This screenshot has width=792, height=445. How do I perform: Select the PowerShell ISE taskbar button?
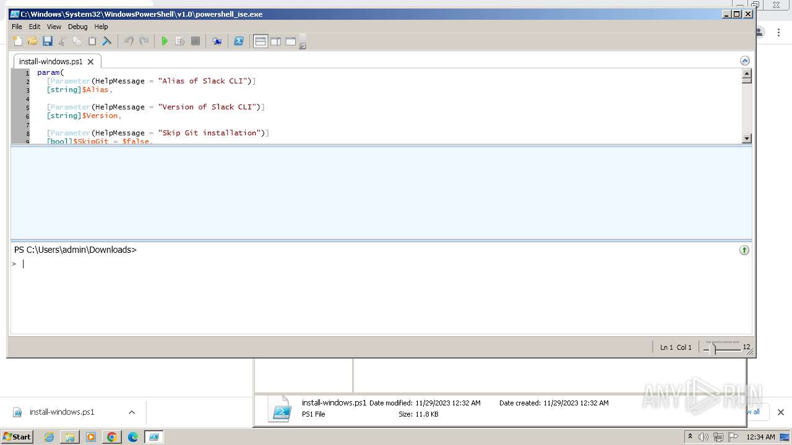point(153,437)
